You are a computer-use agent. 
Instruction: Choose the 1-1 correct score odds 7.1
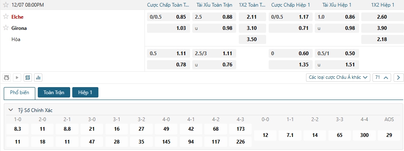tap(290, 135)
